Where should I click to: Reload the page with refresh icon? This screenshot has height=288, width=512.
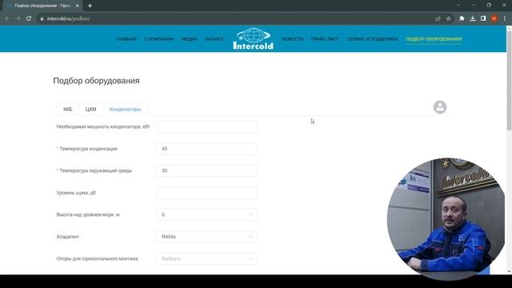[x=29, y=18]
